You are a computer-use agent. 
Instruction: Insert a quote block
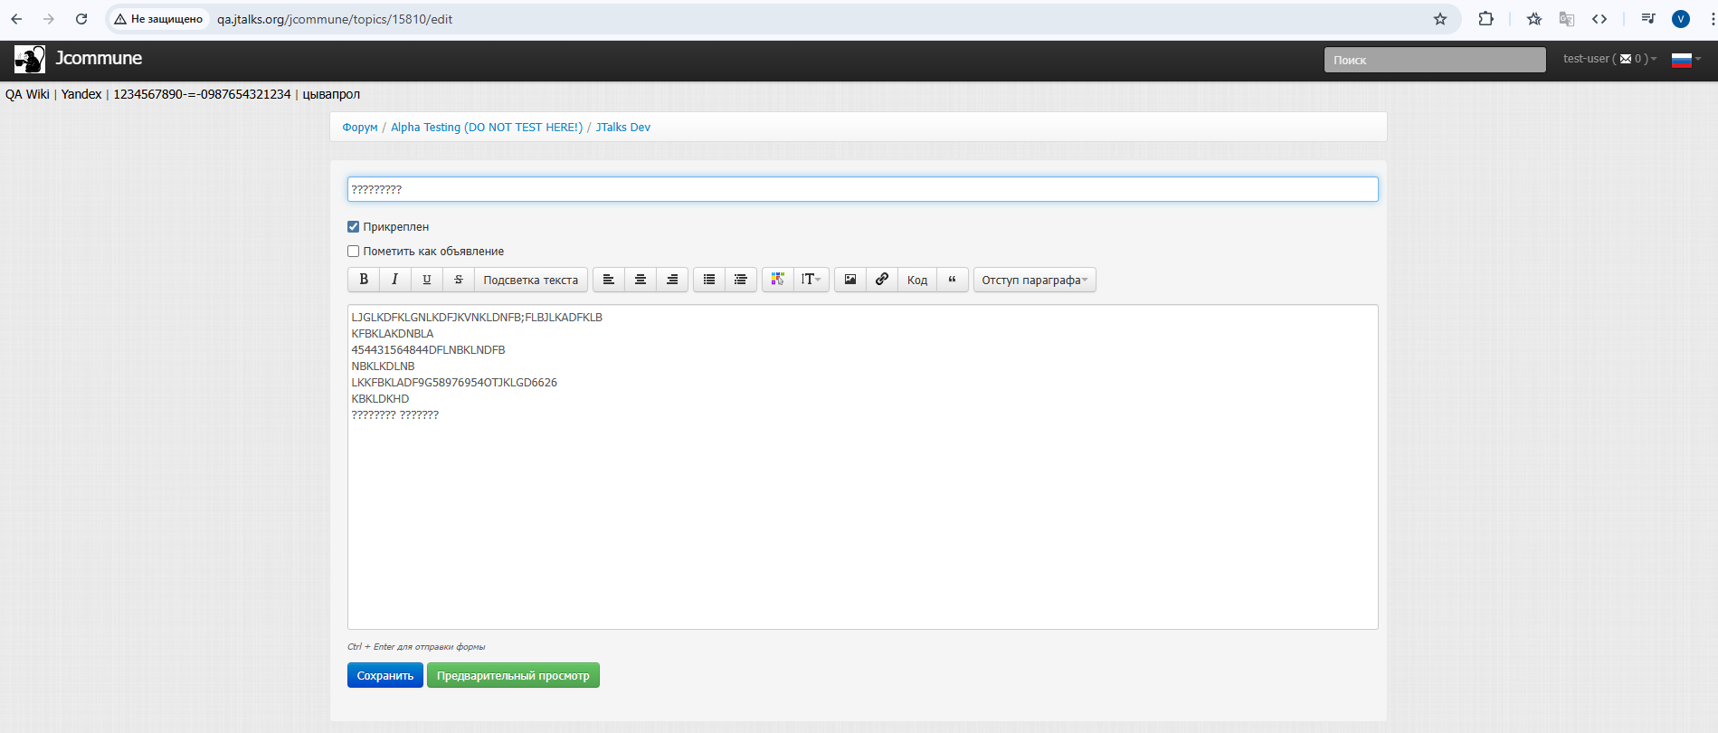click(x=952, y=280)
